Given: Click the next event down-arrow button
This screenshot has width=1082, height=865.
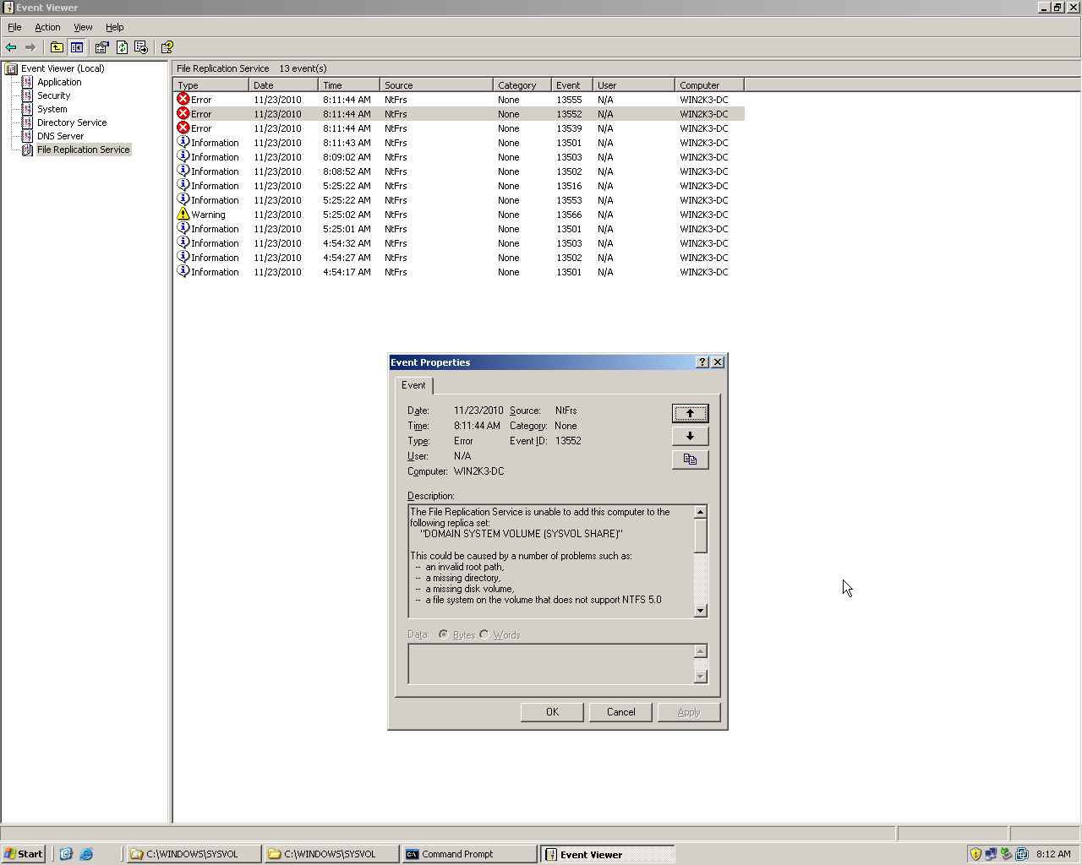Looking at the screenshot, I should click(x=690, y=436).
